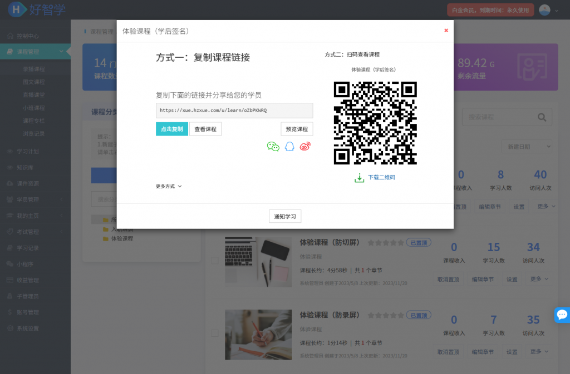Screen dimensions: 570x374
Task: Click 设置 for 体验课程（防录屏）
Action: (x=512, y=352)
